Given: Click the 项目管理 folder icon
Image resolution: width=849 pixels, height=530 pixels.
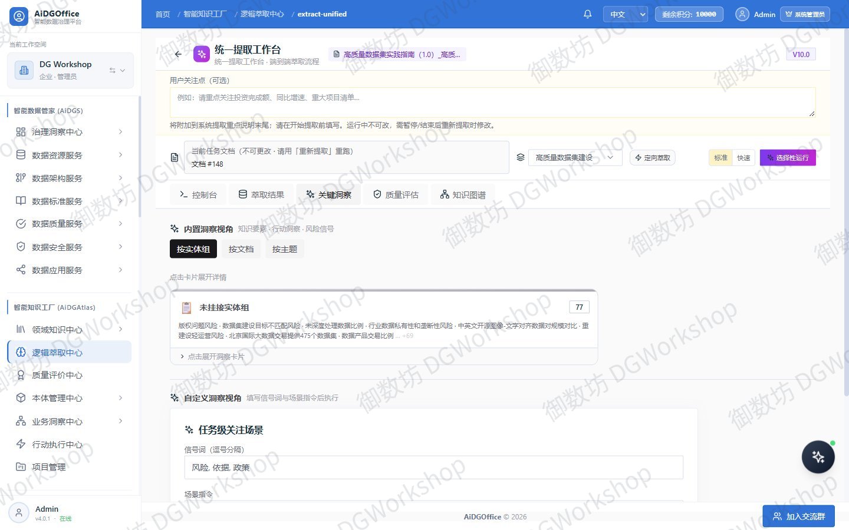Looking at the screenshot, I should tap(21, 467).
